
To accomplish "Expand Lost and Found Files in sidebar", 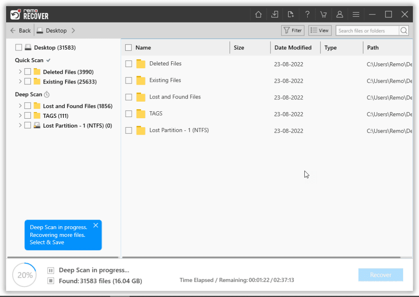I will pyautogui.click(x=20, y=106).
